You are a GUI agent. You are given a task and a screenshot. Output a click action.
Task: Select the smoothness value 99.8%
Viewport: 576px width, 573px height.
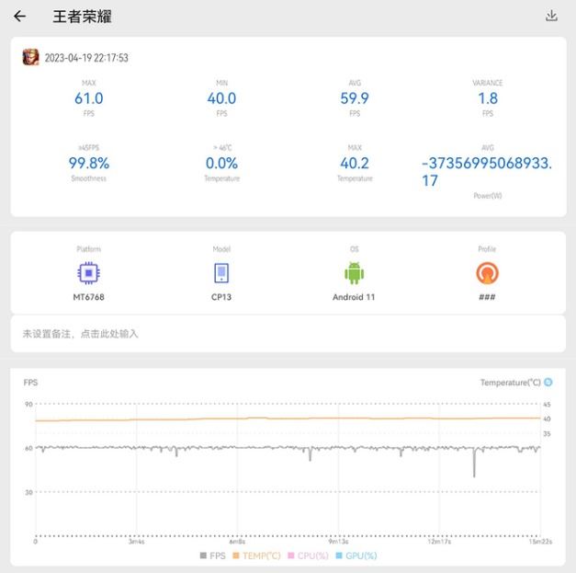(x=88, y=163)
